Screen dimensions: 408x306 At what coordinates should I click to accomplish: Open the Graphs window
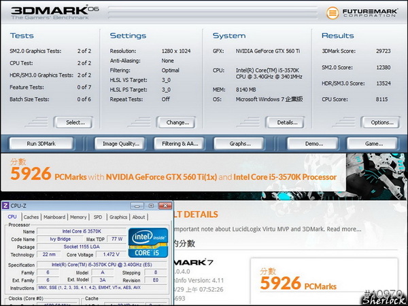[240, 144]
